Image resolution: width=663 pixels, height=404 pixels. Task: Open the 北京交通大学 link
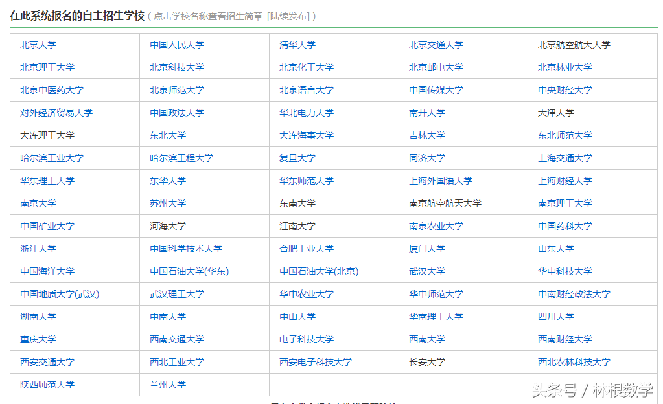pyautogui.click(x=436, y=45)
